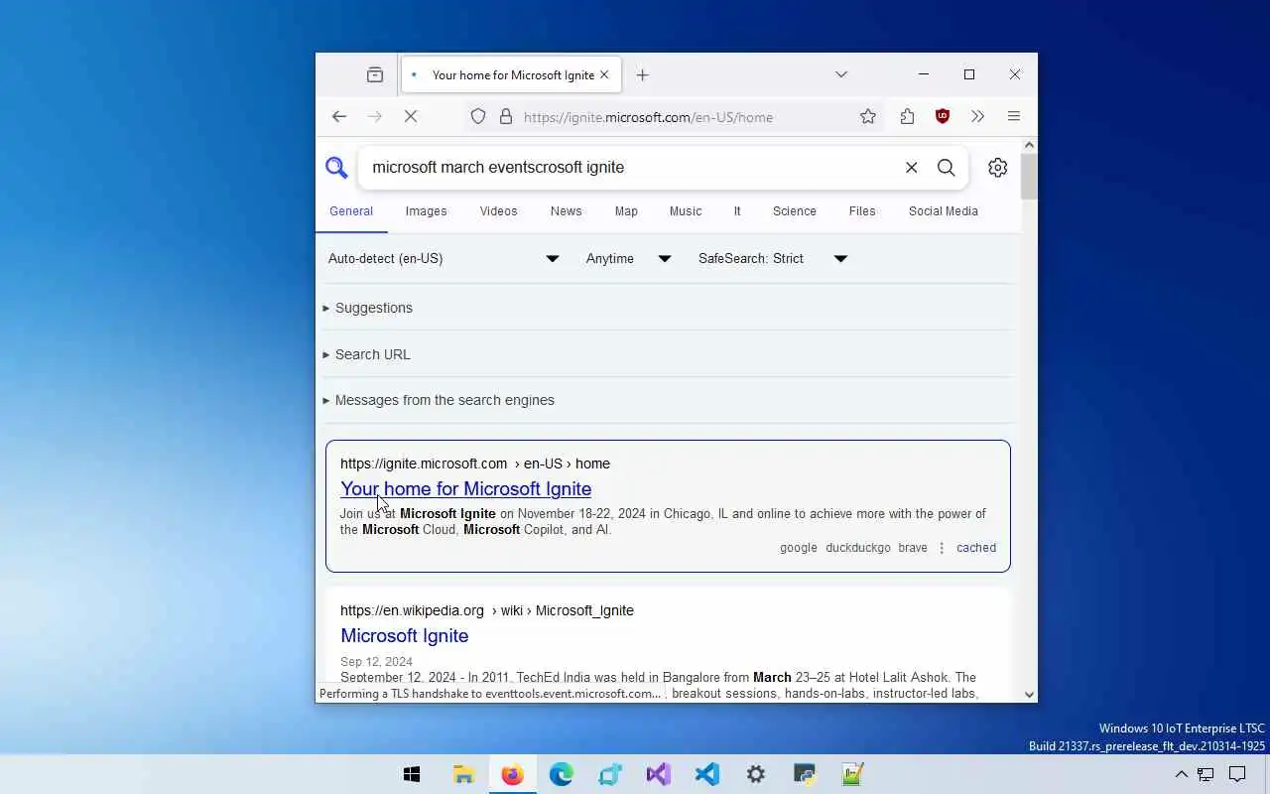
Task: Open the Your home for Microsoft Ignite link
Action: pos(465,488)
